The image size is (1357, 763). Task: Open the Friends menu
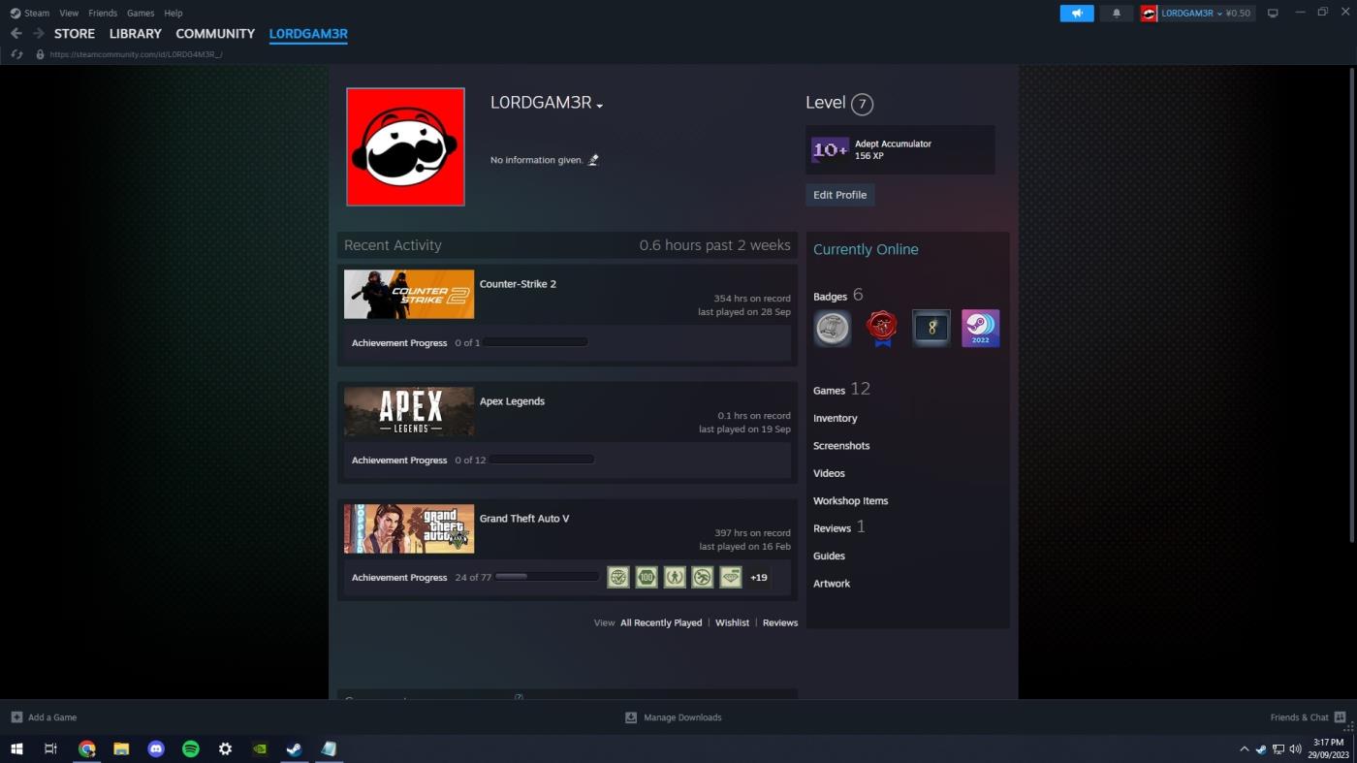103,14
